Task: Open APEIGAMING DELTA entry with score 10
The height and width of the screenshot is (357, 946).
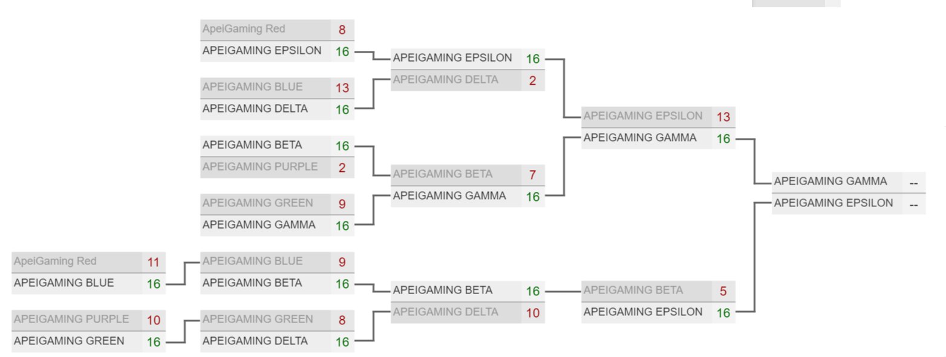Action: click(446, 312)
